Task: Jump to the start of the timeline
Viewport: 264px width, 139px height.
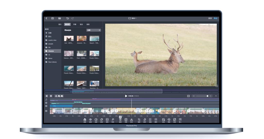Action: (47, 96)
